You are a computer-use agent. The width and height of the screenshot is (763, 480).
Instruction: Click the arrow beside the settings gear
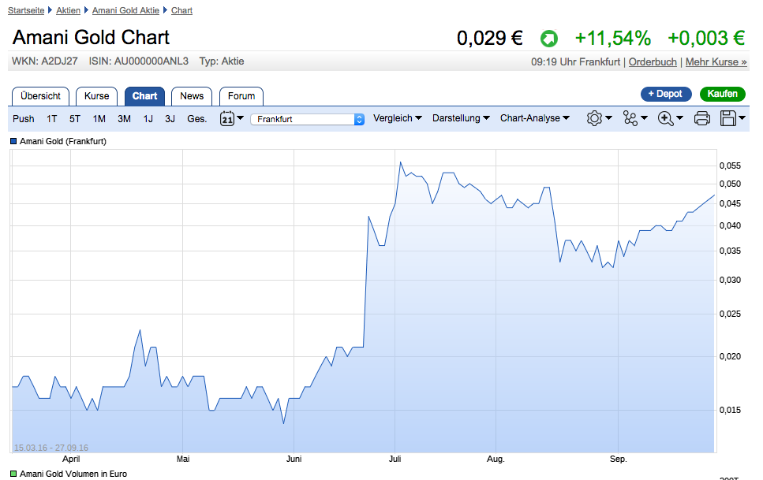tap(608, 117)
